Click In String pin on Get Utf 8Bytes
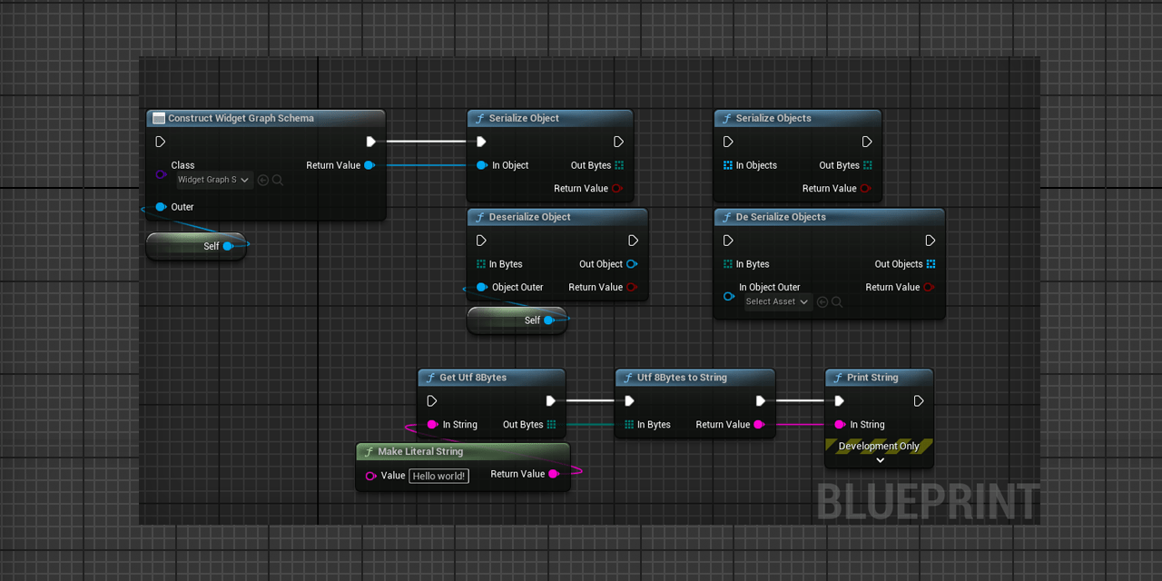Viewport: 1162px width, 581px height. coord(433,425)
